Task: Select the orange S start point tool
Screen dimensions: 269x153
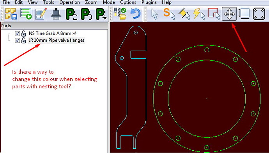Action: coord(169,14)
